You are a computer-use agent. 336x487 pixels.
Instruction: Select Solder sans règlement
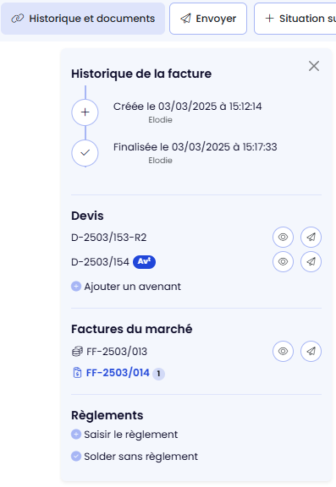click(x=135, y=457)
